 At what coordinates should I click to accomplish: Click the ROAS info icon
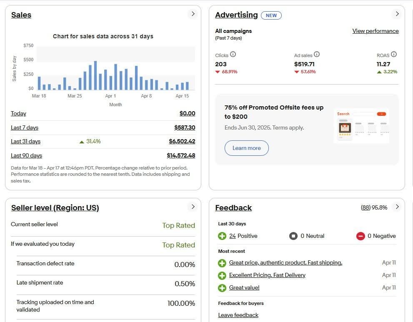tap(393, 54)
